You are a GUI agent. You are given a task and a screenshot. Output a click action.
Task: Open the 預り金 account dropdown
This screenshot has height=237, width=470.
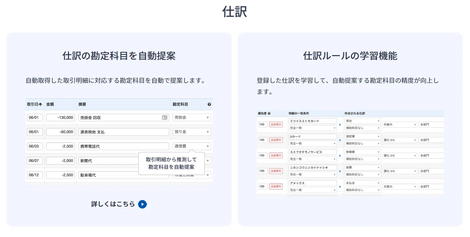pos(192,132)
